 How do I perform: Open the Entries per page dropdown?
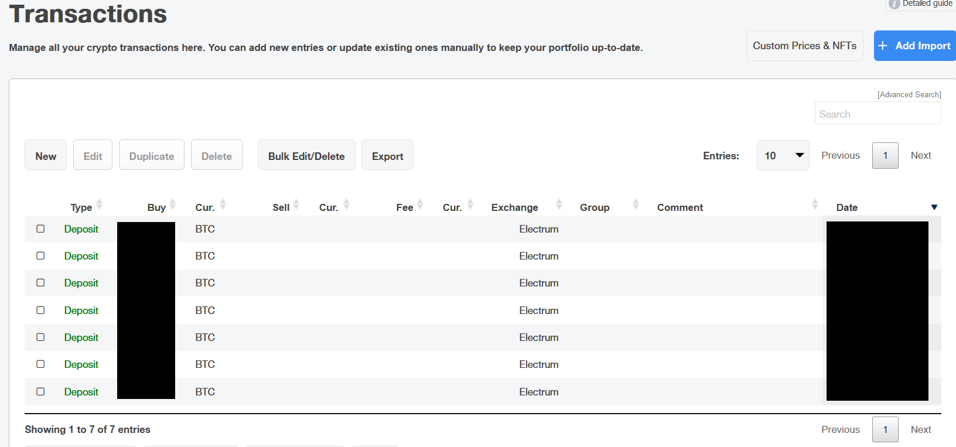coord(783,155)
